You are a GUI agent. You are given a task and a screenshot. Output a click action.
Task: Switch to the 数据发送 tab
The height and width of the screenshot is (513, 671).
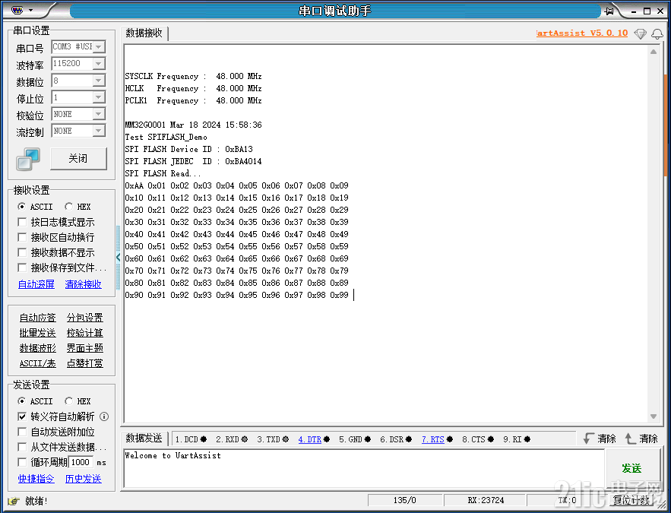pos(144,438)
